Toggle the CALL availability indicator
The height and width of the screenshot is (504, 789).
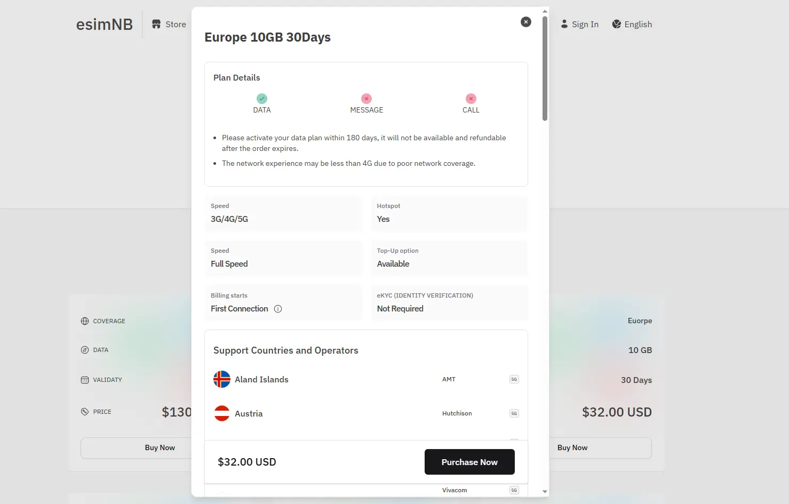pyautogui.click(x=471, y=99)
